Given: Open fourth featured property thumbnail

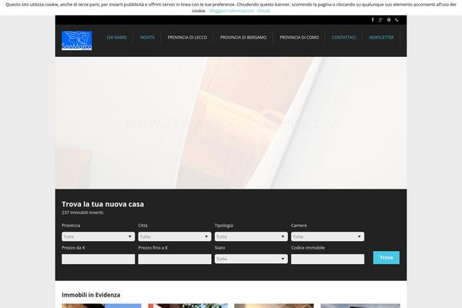Looking at the screenshot, I should coord(360,306).
